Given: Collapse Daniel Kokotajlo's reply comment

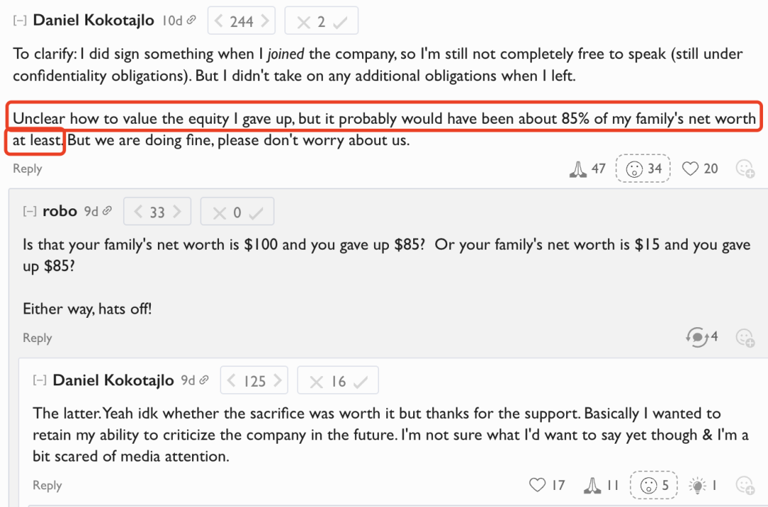Looking at the screenshot, I should coord(39,380).
